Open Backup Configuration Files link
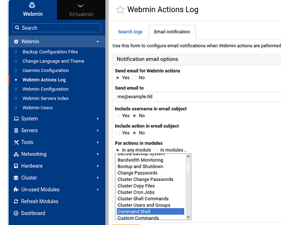The width and height of the screenshot is (281, 225). (50, 52)
